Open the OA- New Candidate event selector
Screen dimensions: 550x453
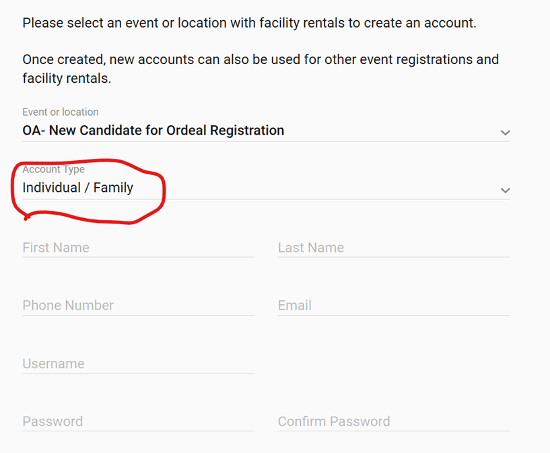[153, 131]
